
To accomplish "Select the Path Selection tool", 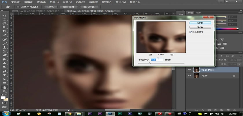I will pos(4,79).
